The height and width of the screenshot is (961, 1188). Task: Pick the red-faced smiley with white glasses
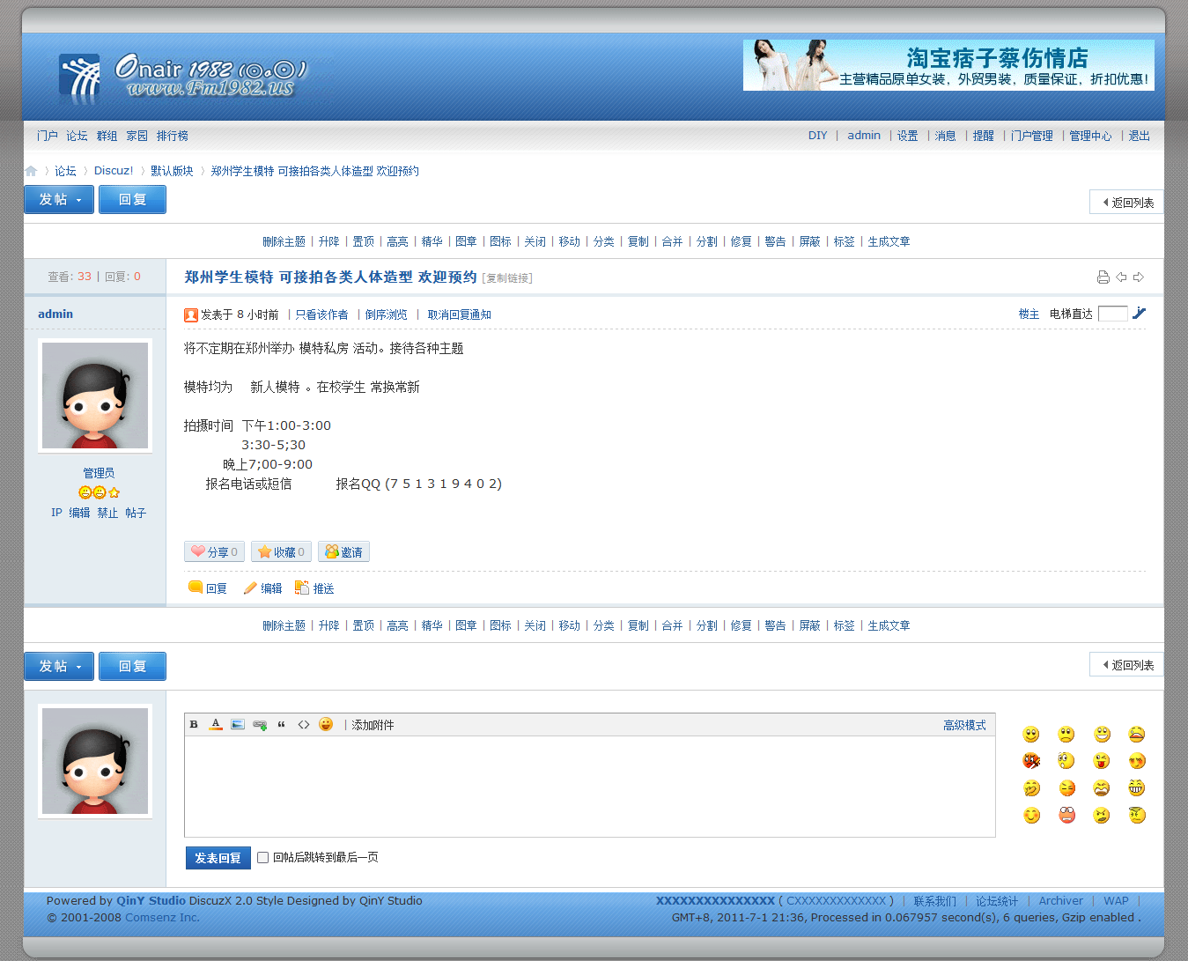[x=1066, y=816]
